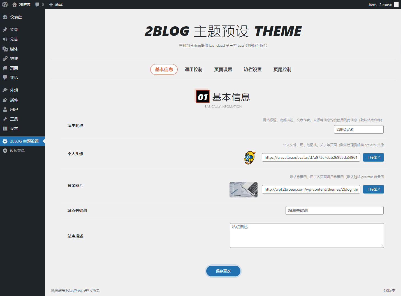Click the 2B博客 site name link
The height and width of the screenshot is (296, 401).
pos(25,4)
